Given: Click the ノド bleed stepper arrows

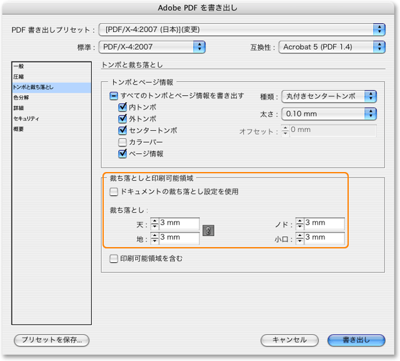Looking at the screenshot, I should [299, 223].
